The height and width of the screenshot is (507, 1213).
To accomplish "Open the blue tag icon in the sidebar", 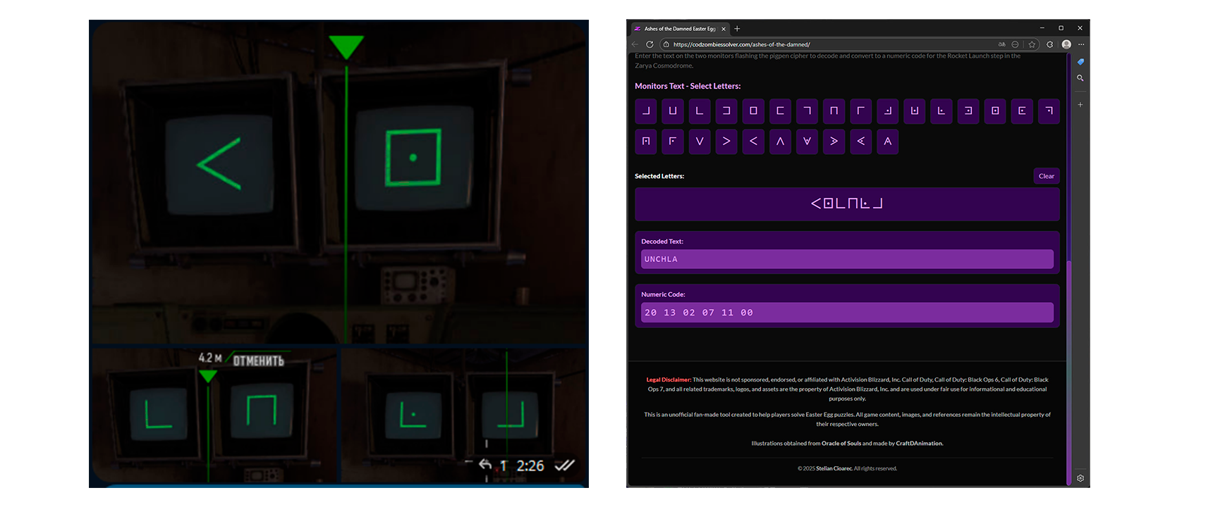I will [1080, 62].
